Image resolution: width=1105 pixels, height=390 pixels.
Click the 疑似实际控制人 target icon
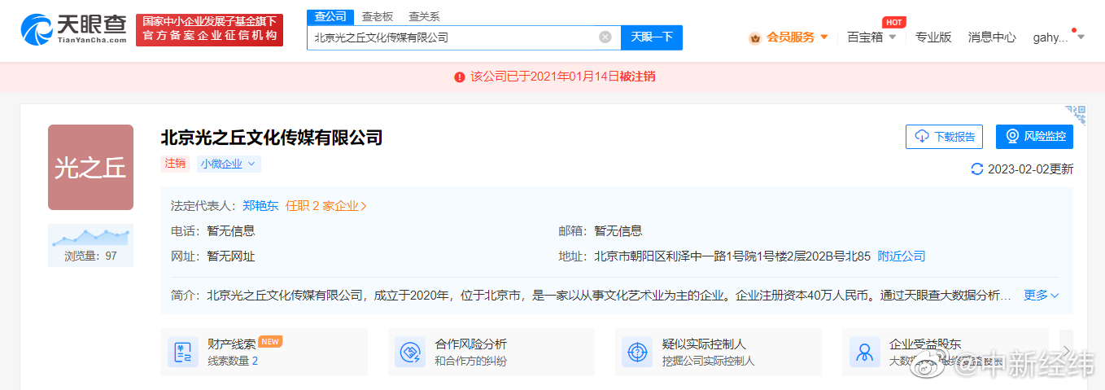pyautogui.click(x=637, y=353)
